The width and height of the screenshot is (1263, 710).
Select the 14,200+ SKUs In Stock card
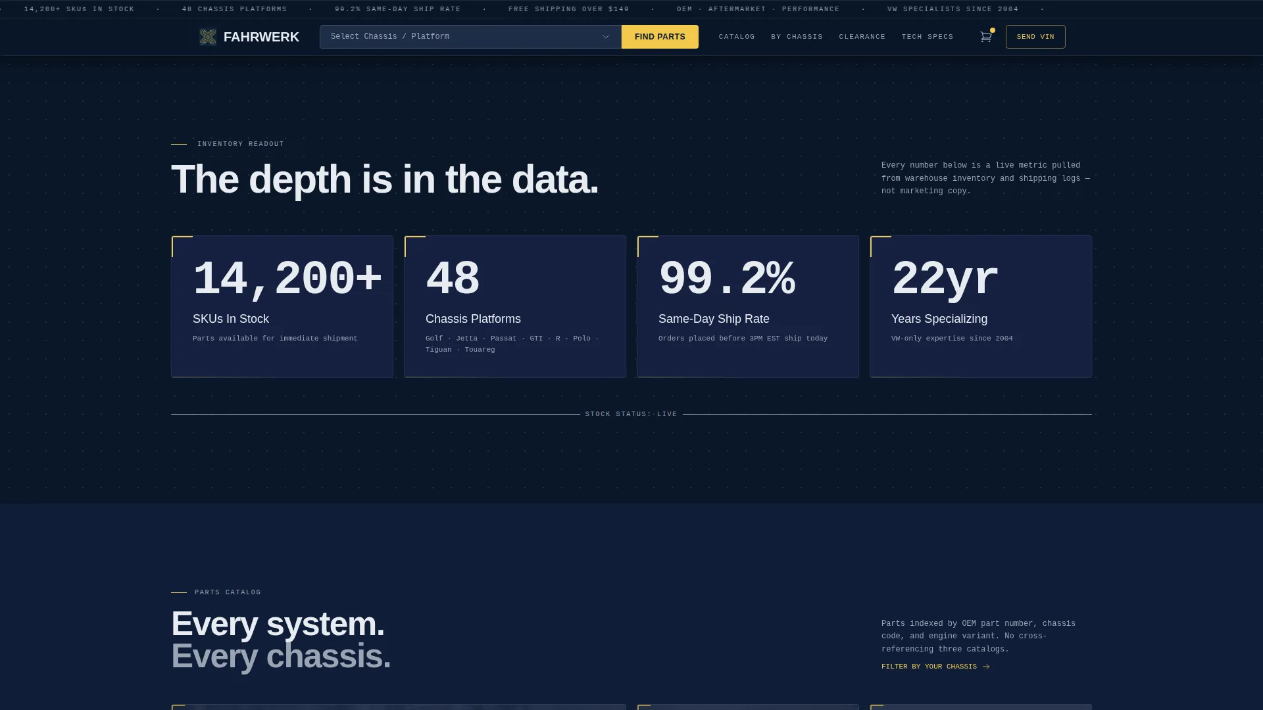[x=282, y=306]
